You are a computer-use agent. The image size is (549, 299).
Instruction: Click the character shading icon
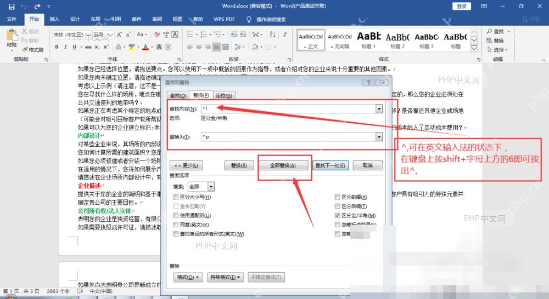point(159,47)
